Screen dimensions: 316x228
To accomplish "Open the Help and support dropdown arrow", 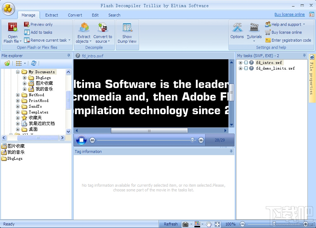I will coord(304,24).
